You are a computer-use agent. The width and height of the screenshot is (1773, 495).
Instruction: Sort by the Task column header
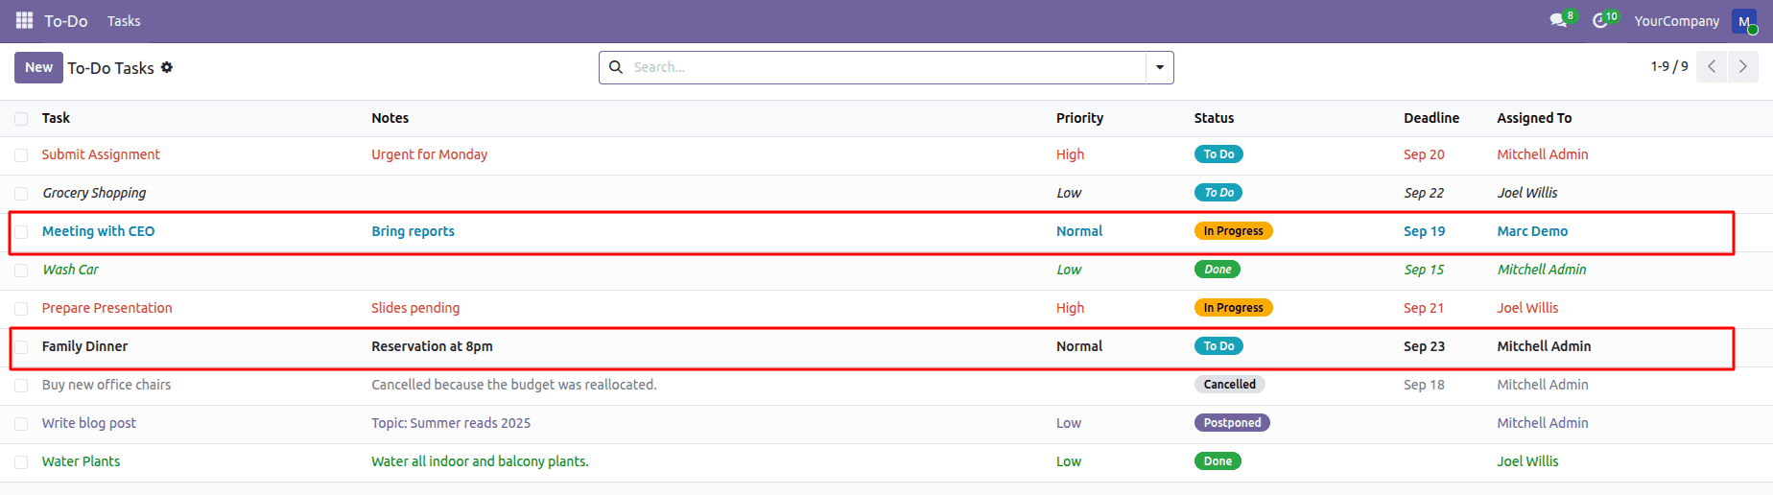coord(56,118)
